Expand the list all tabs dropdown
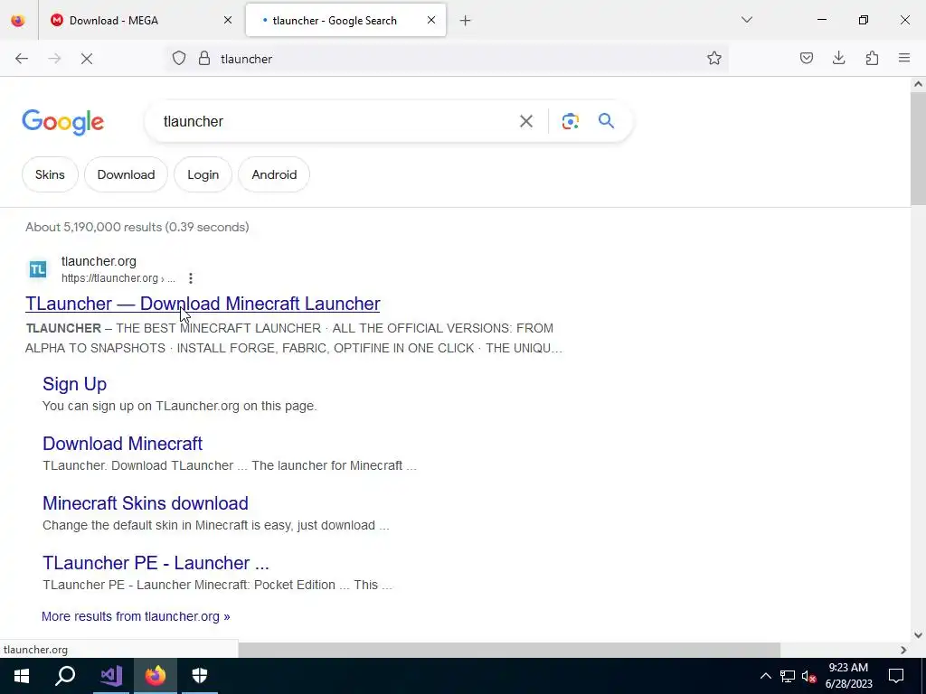The width and height of the screenshot is (926, 694). click(x=746, y=20)
